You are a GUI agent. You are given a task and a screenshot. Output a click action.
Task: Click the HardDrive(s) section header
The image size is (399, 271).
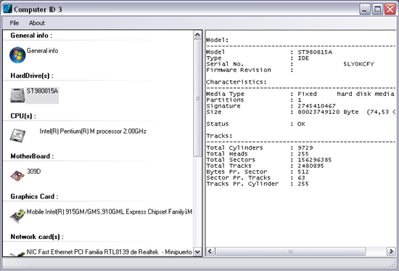32,76
